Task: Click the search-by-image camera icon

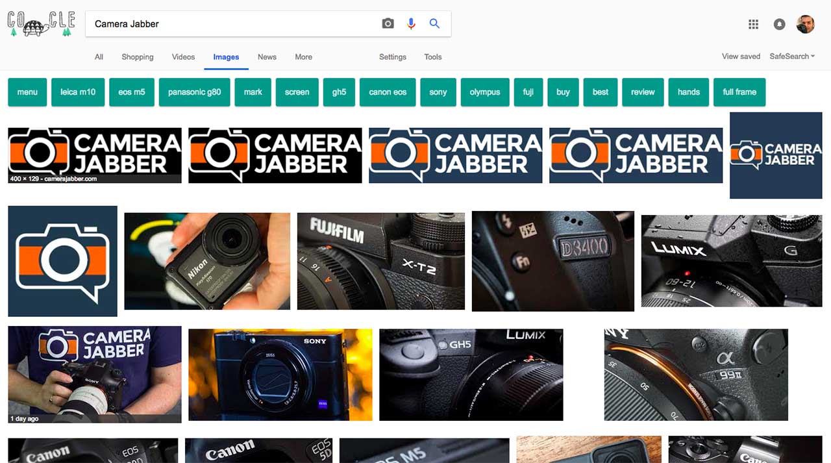Action: point(388,24)
